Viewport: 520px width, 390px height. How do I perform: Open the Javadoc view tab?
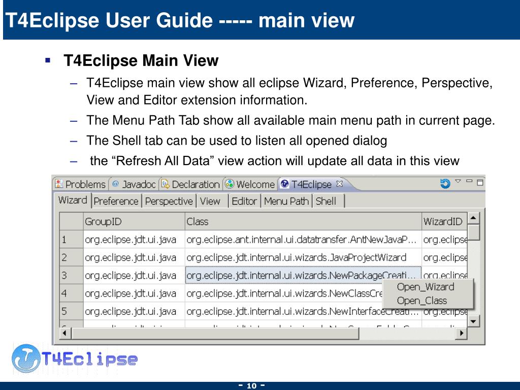coord(134,184)
